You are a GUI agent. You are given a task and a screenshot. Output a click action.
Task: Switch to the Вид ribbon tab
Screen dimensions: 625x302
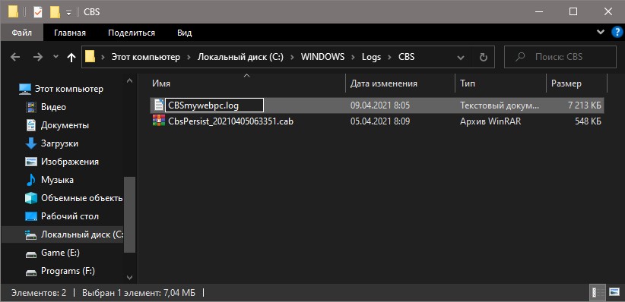tap(184, 33)
